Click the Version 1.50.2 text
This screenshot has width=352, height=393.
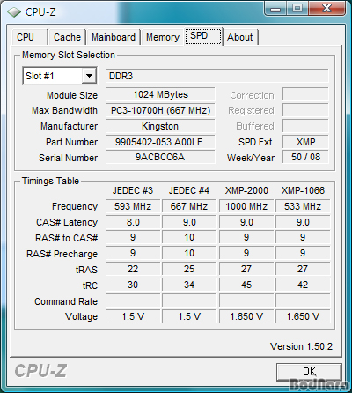301,346
